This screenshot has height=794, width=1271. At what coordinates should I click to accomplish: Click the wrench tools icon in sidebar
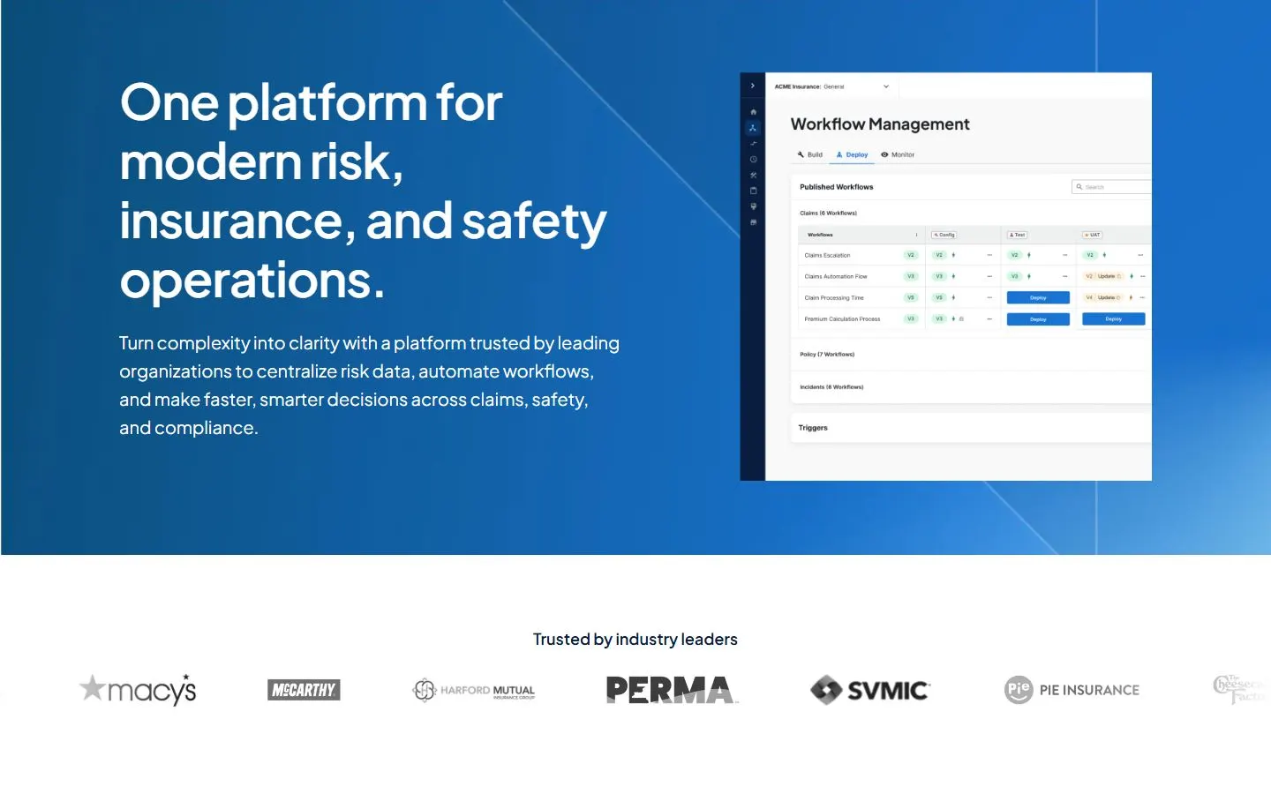click(753, 175)
